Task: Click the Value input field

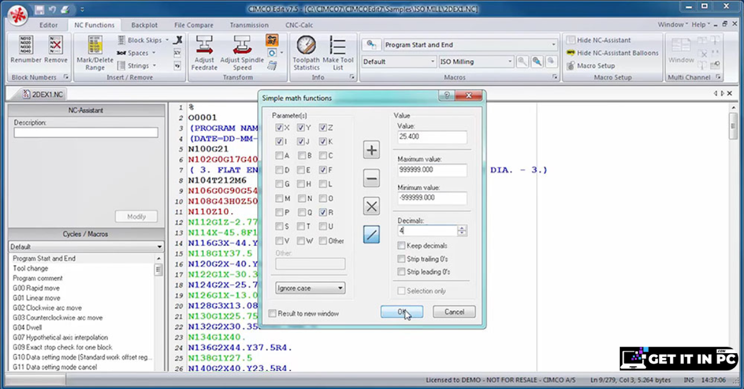Action: click(432, 138)
